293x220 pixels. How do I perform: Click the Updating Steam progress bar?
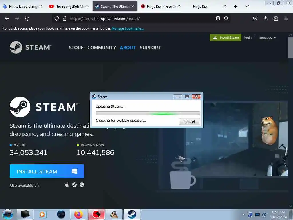148,113
